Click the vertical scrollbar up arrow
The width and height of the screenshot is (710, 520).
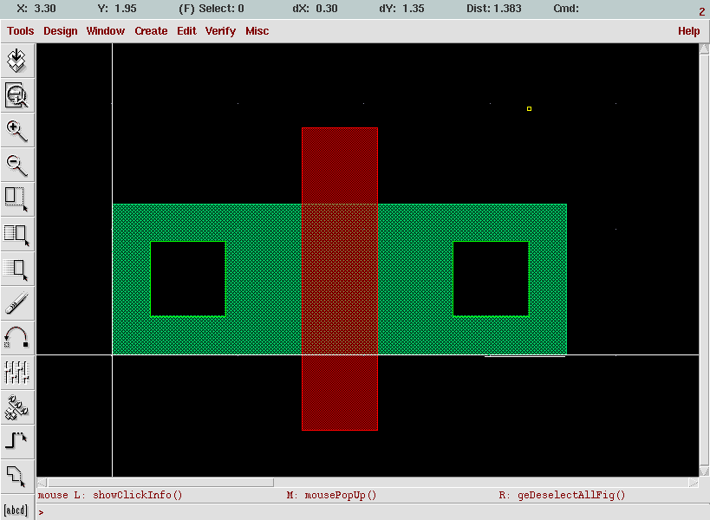(704, 49)
